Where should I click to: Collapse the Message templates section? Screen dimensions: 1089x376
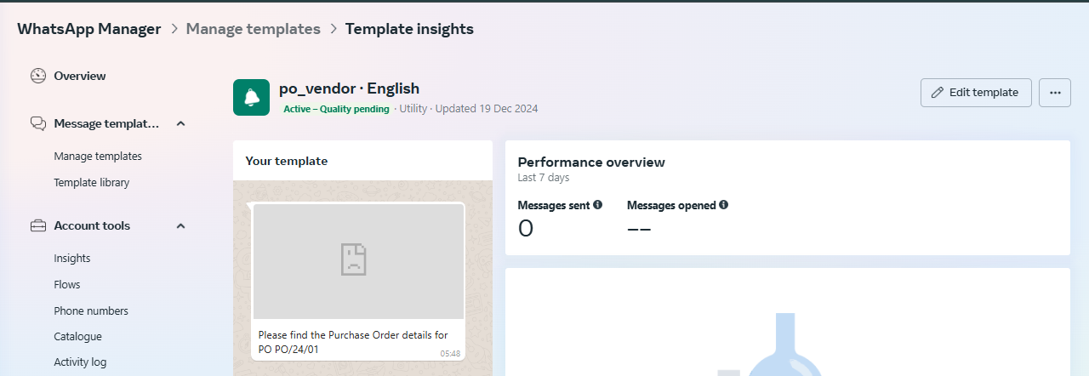coord(180,123)
